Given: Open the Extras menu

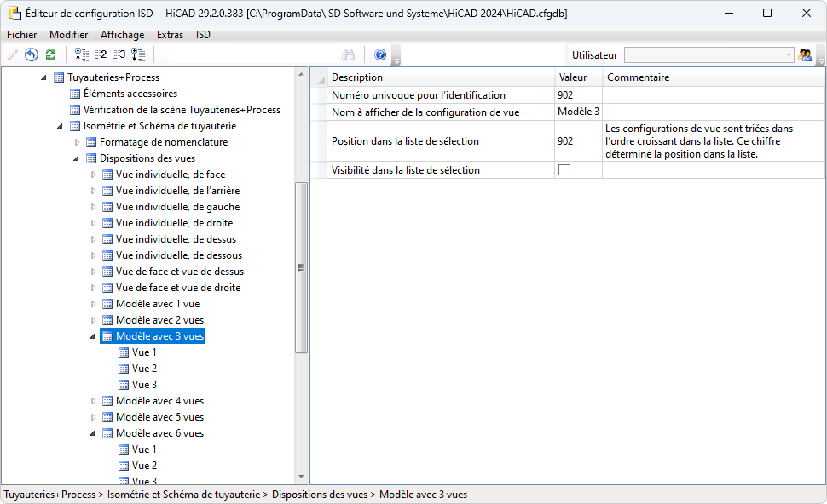Looking at the screenshot, I should pyautogui.click(x=170, y=35).
